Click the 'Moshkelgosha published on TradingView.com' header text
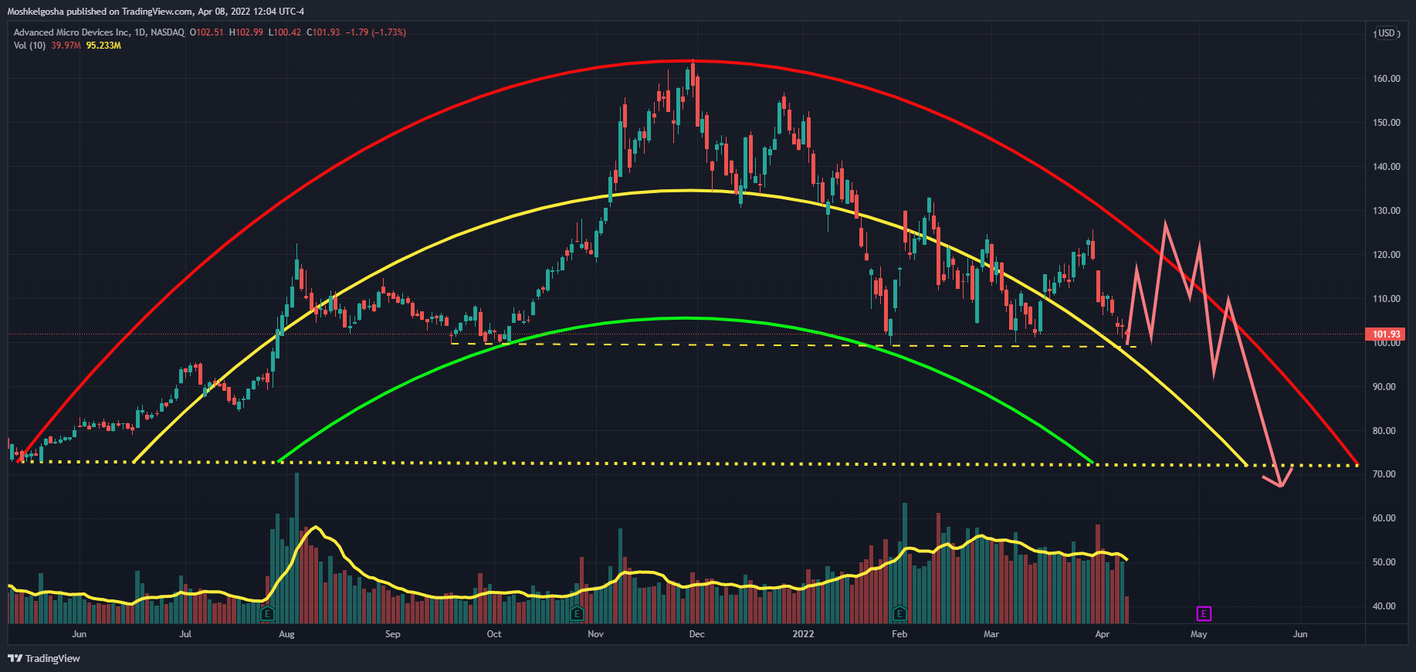 click(100, 12)
